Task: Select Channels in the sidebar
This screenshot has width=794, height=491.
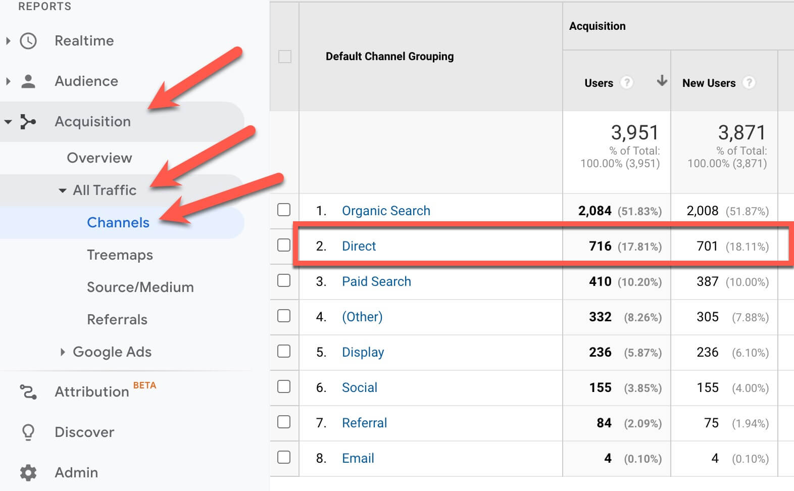Action: (118, 222)
